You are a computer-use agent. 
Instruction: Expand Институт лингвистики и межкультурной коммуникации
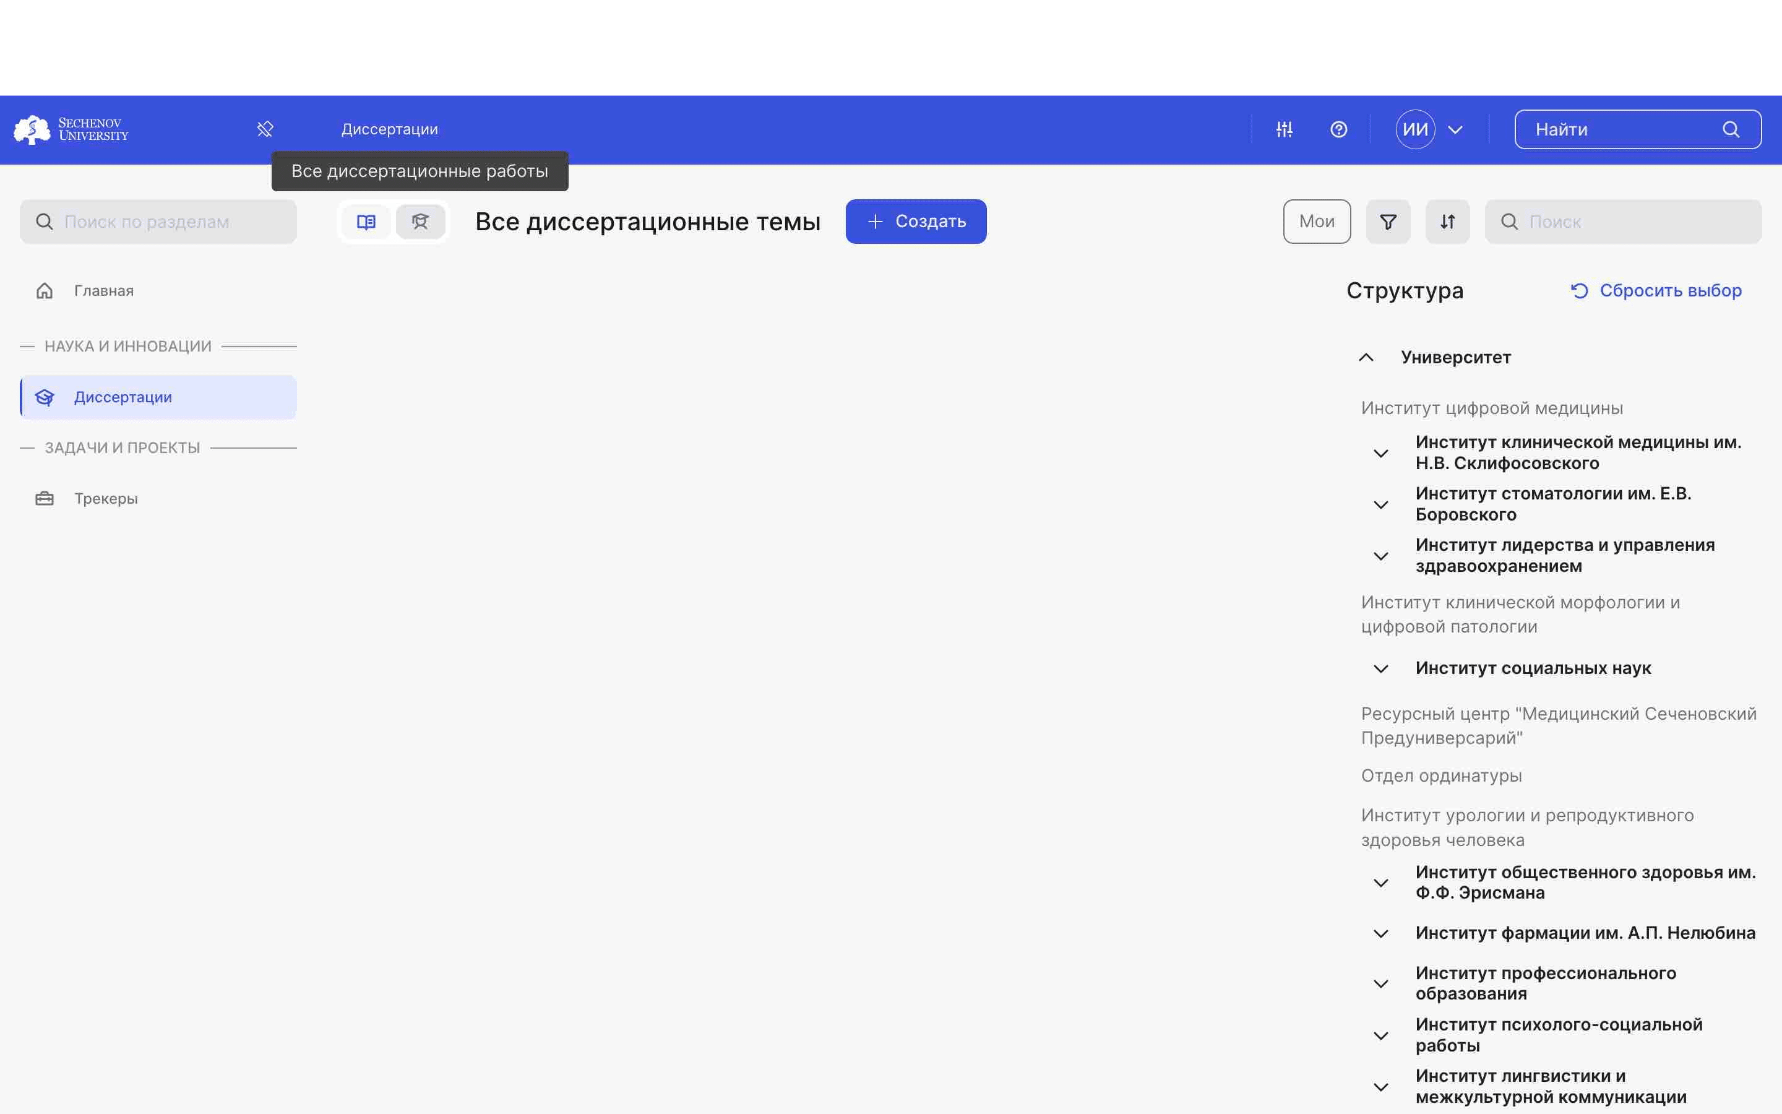pyautogui.click(x=1380, y=1087)
